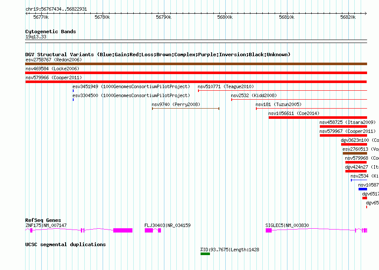
Task: Click nsv2532 (Kidd2008) label
Action: [254, 95]
